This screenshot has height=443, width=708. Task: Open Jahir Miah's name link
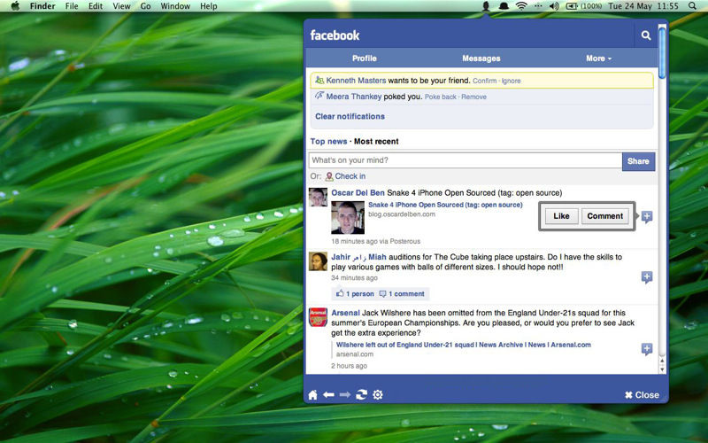pos(358,257)
